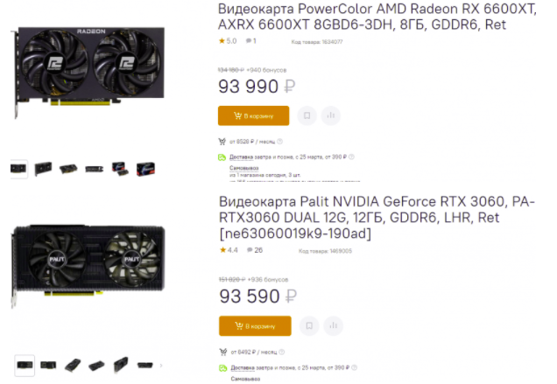Open main image of PowerColor Radeon card
557x384 pixels.
coord(88,71)
